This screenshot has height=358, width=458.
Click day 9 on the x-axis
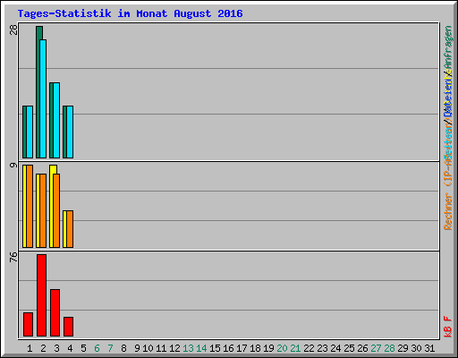137,348
